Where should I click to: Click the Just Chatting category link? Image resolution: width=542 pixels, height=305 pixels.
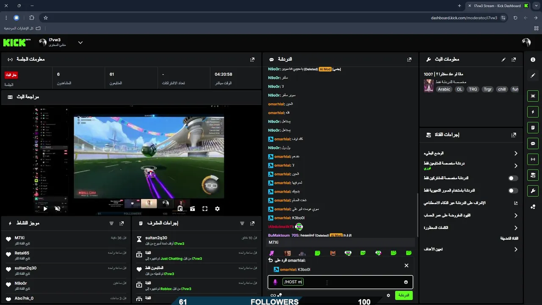[x=171, y=259]
